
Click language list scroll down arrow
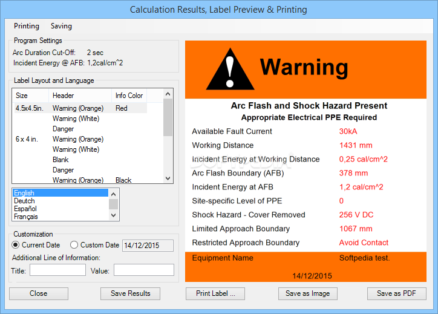pyautogui.click(x=113, y=215)
